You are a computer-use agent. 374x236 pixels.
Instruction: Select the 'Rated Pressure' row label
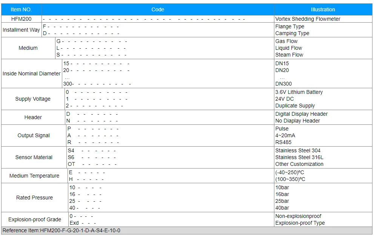[35, 198]
